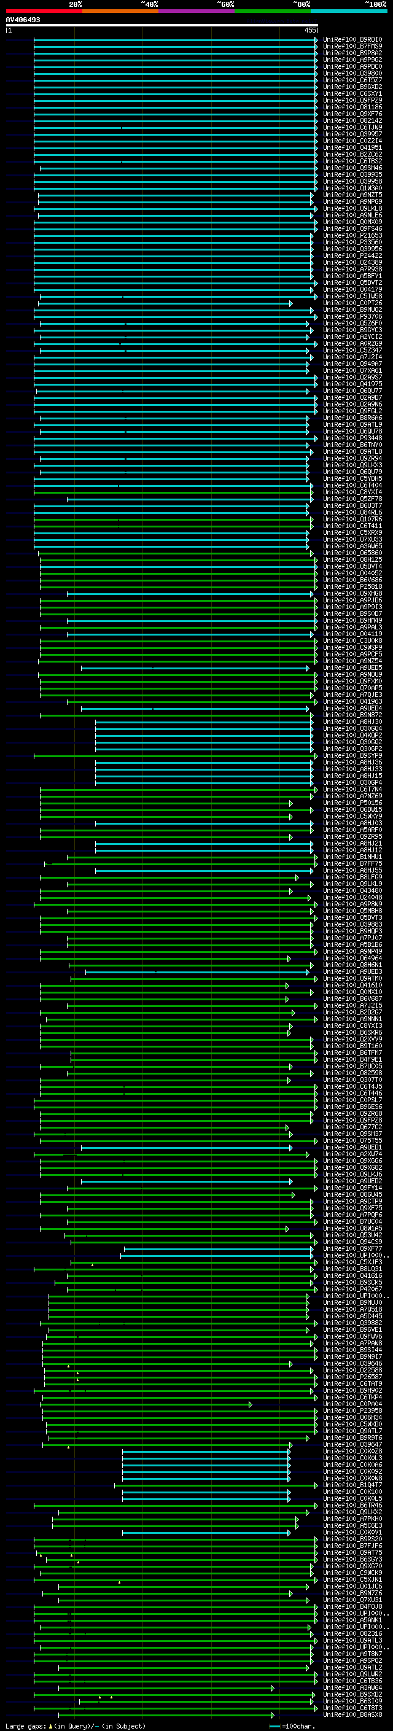This screenshot has width=393, height=1731.
Task: Click the UniRef100_B7FF75 hit name
Action: click(x=352, y=863)
